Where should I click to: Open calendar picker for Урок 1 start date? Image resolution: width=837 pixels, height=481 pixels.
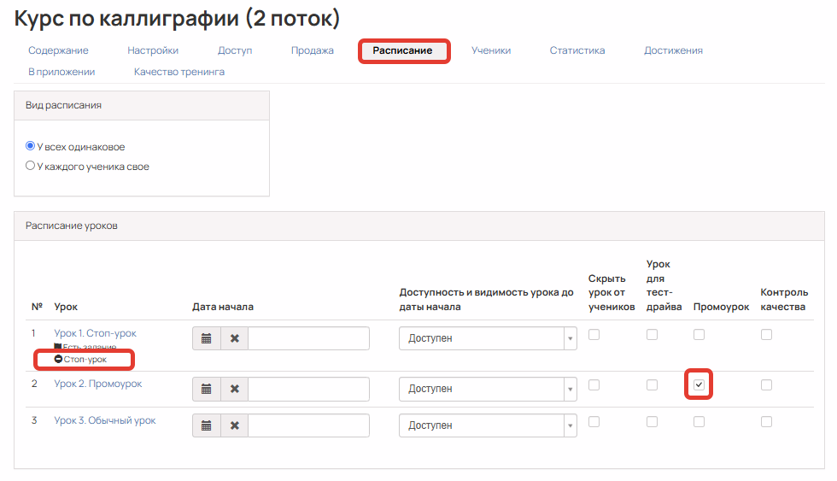pos(207,338)
